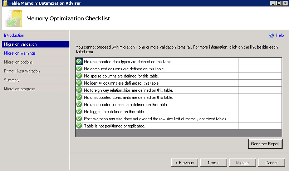289x171 pixels.
Task: Click the wizard database icon in header
Action: 14,18
